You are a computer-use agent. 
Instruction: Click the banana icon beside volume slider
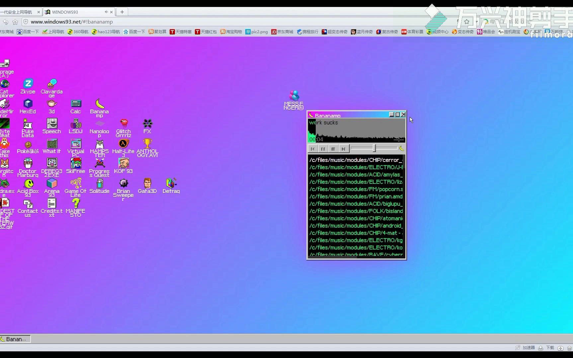(402, 148)
